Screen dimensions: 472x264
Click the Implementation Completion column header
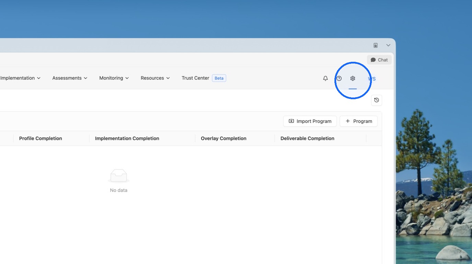pos(127,138)
